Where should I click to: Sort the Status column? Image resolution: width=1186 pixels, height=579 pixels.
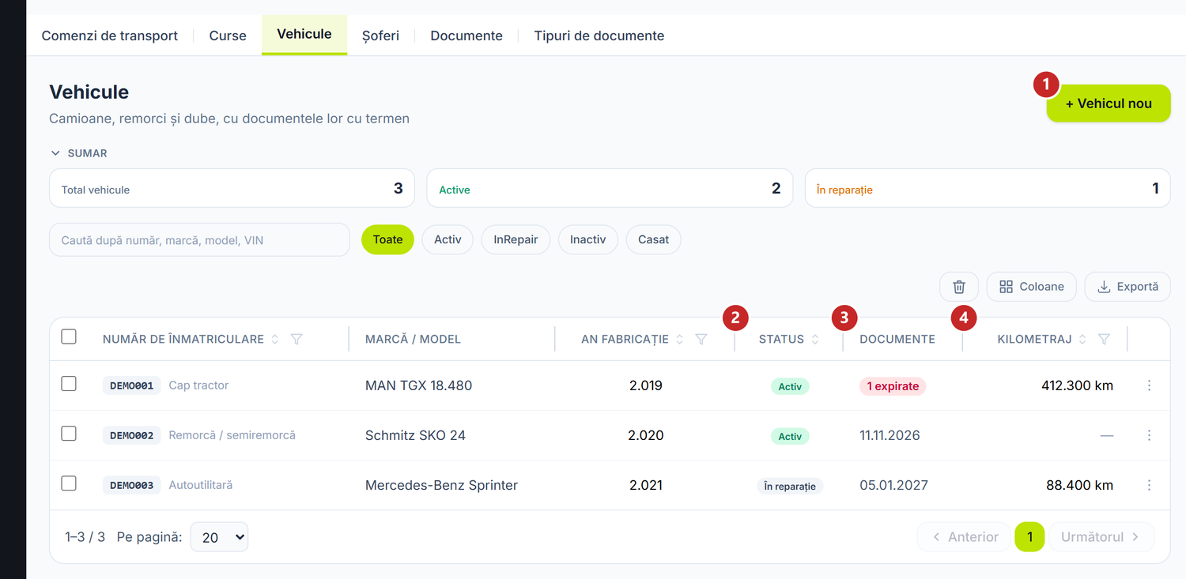(x=815, y=339)
